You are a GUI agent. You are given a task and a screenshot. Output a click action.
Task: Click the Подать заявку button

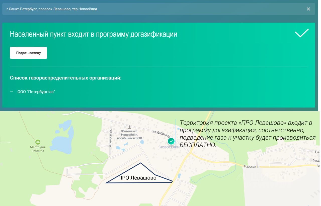coord(28,53)
